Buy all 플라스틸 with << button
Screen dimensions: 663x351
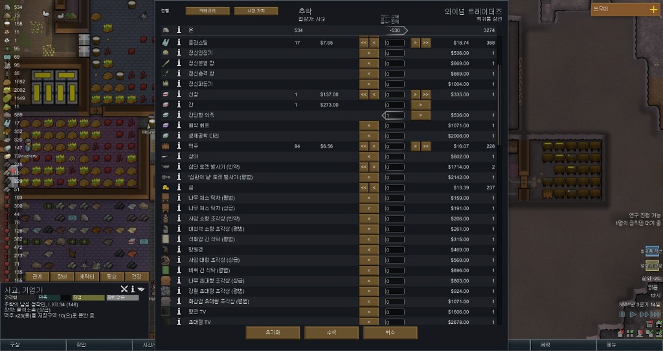point(364,43)
